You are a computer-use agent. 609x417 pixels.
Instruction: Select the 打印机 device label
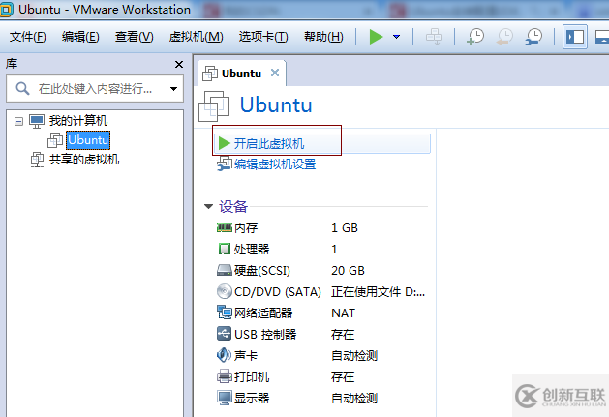(x=252, y=377)
